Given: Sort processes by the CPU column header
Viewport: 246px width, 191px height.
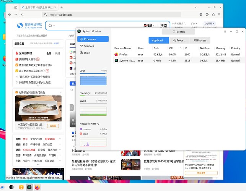Looking at the screenshot, I should coord(171,49).
